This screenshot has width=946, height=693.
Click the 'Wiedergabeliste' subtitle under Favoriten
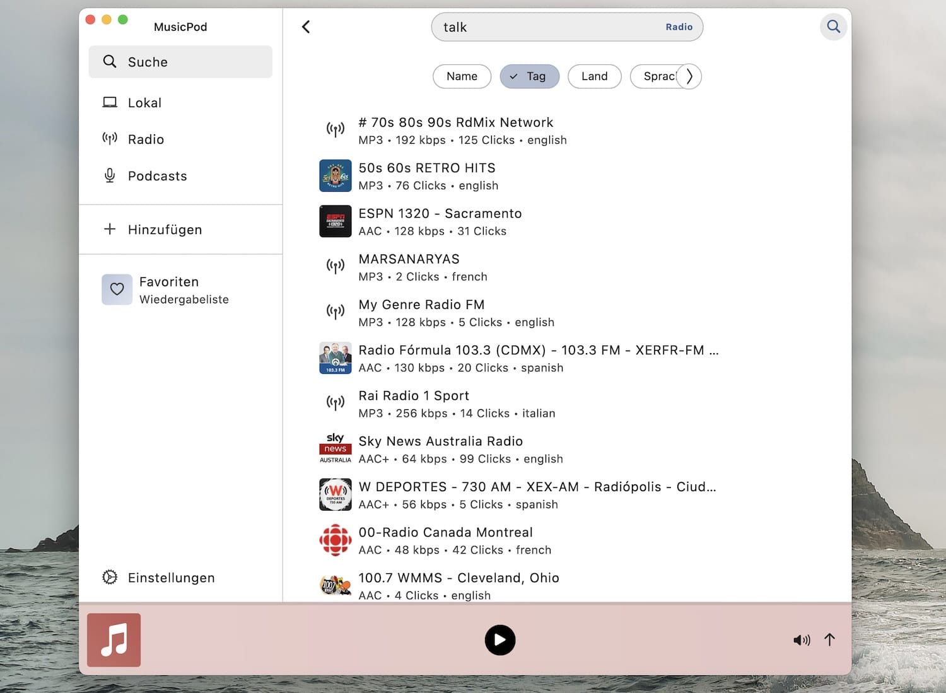pyautogui.click(x=184, y=300)
